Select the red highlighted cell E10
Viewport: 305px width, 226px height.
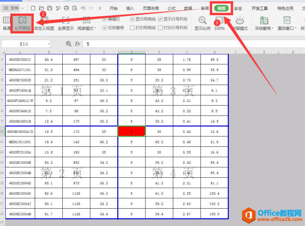132,131
